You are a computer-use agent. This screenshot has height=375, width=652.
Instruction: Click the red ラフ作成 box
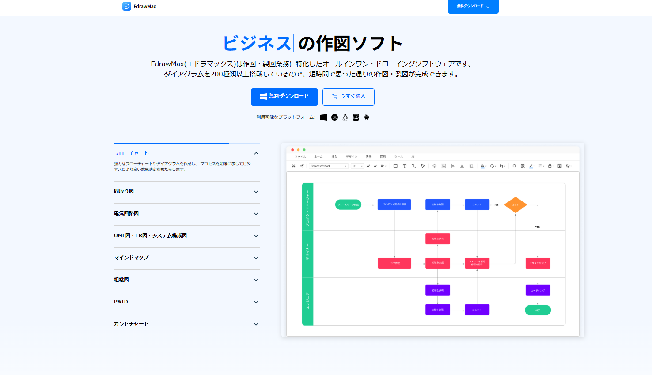(x=395, y=263)
